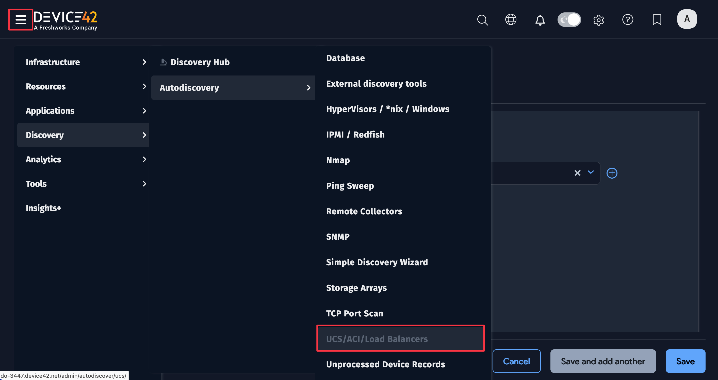Clear the selection with the X icon
The image size is (718, 380).
[578, 173]
